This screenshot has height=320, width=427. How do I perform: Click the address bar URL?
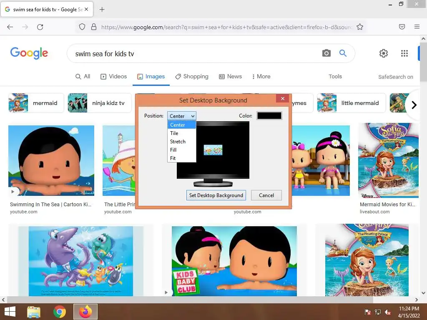[226, 27]
